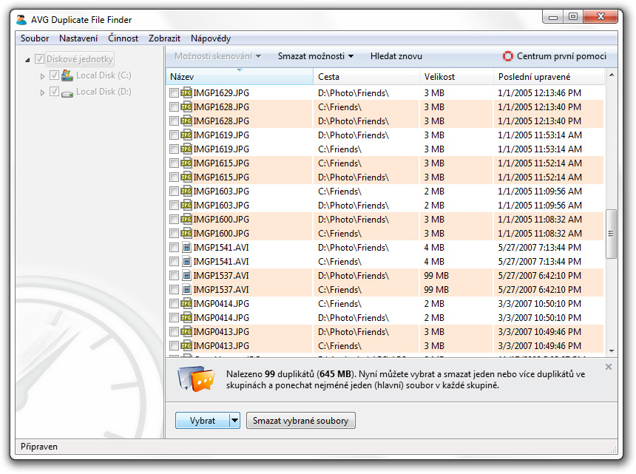Click JPG icon of IMGP0414.JPG in D:\Photo\Friends\

[x=186, y=318]
